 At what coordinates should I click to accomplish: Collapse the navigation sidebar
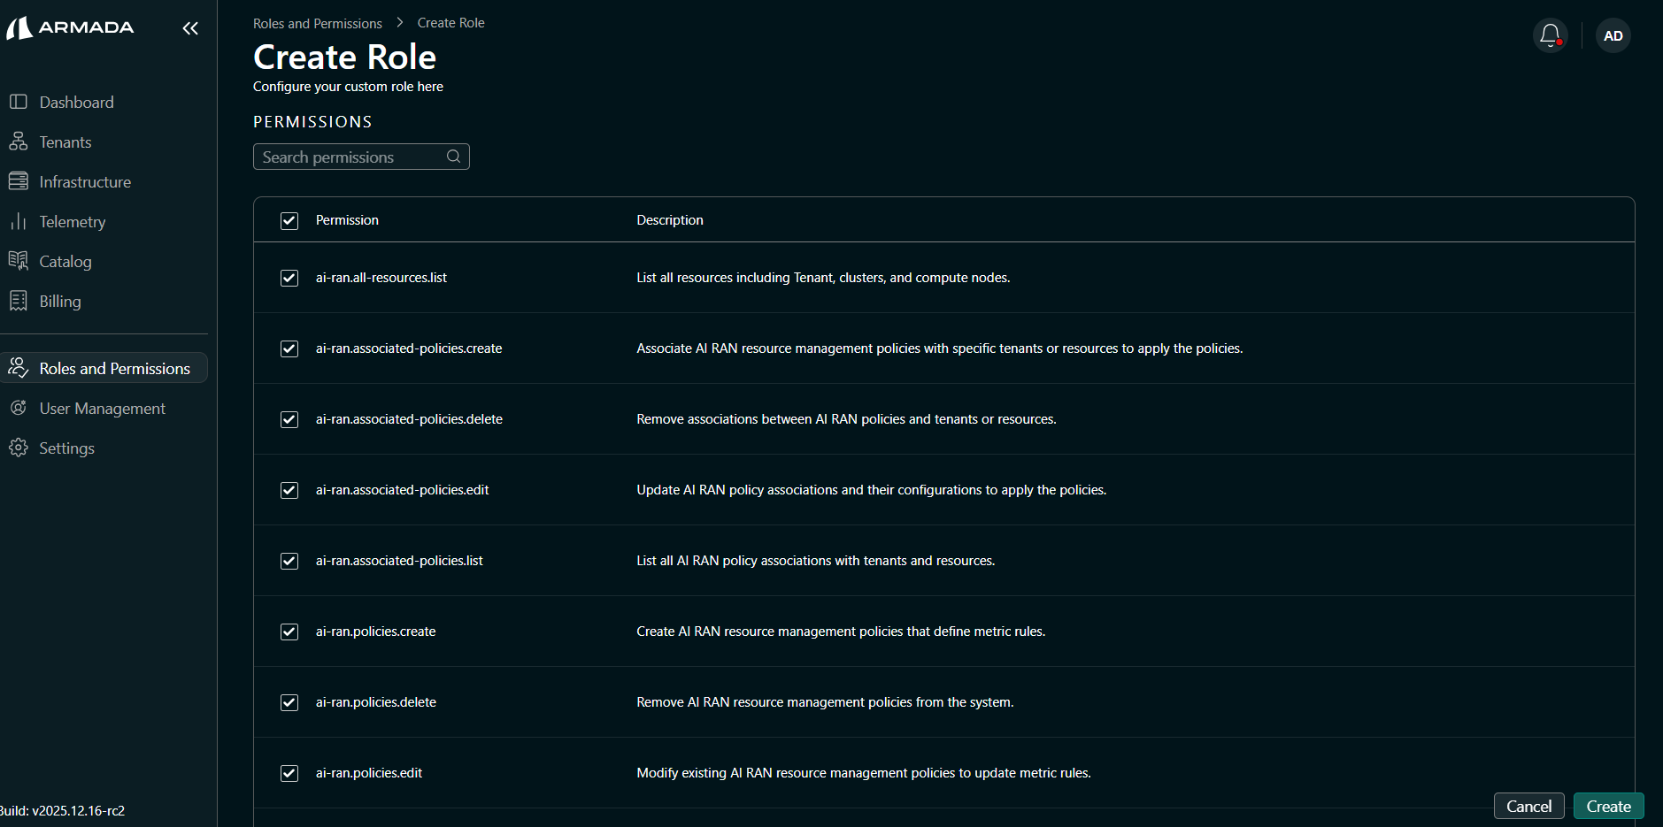[190, 28]
